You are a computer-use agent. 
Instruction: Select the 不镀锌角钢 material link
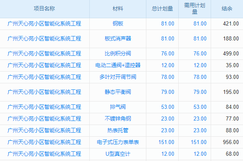point(118,119)
